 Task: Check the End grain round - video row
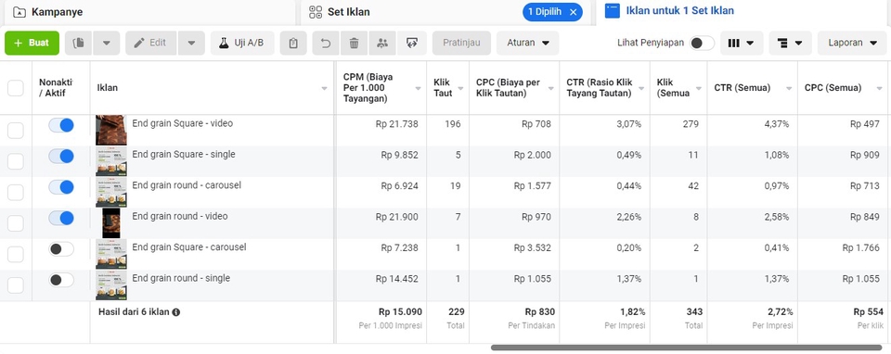16,223
